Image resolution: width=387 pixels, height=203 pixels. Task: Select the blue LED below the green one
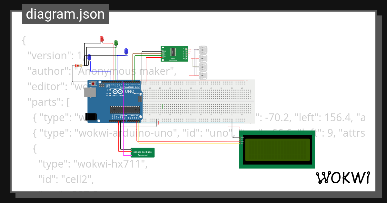click(126, 51)
